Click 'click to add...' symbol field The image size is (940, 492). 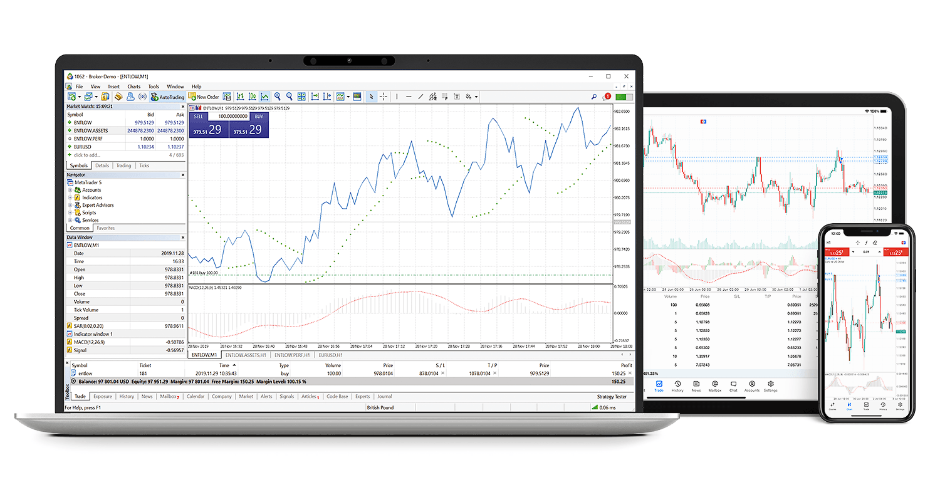click(88, 155)
